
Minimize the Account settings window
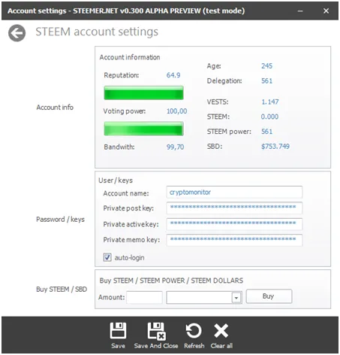pyautogui.click(x=300, y=11)
